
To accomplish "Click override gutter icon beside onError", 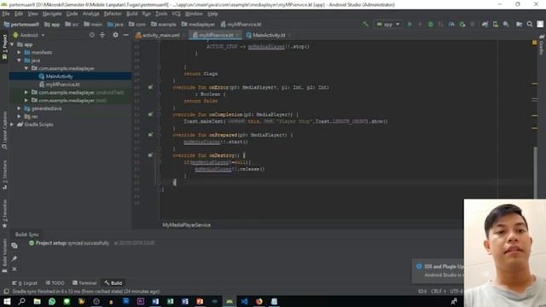I will (150, 87).
